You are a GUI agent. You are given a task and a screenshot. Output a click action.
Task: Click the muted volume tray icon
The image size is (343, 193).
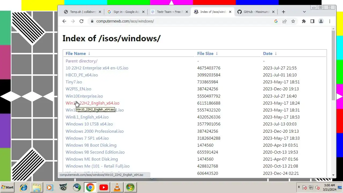pos(318,187)
